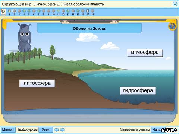This screenshot has width=179, height=134.
Task: Go to previous lesson with left arrow
Action: coord(57,130)
